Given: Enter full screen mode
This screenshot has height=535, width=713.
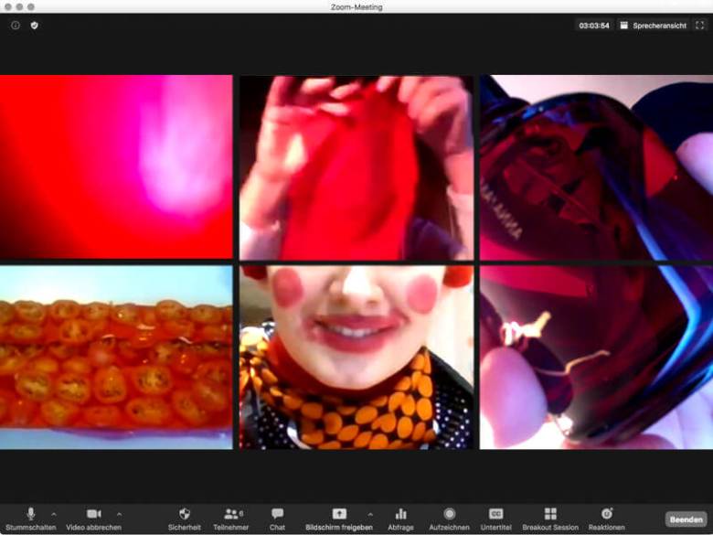Looking at the screenshot, I should (700, 26).
